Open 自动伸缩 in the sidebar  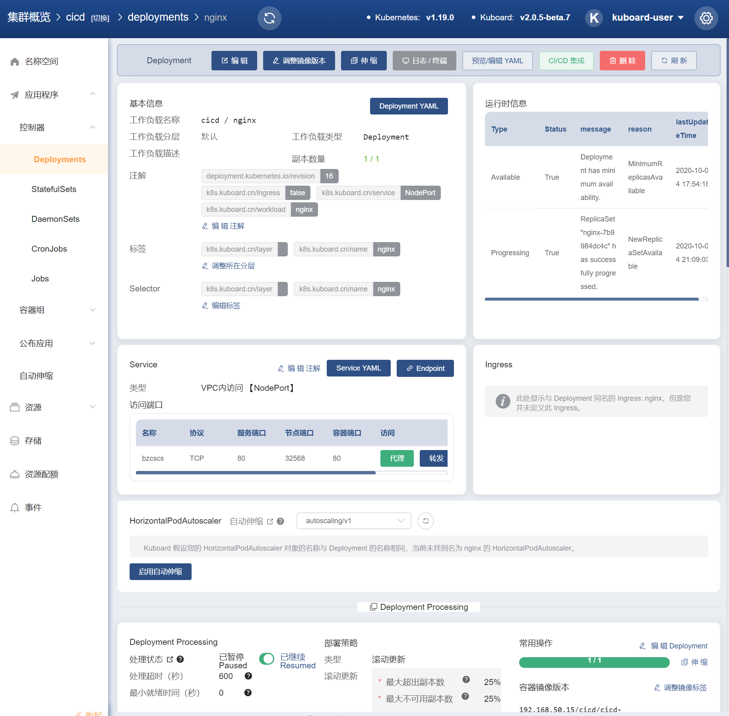[x=36, y=376]
